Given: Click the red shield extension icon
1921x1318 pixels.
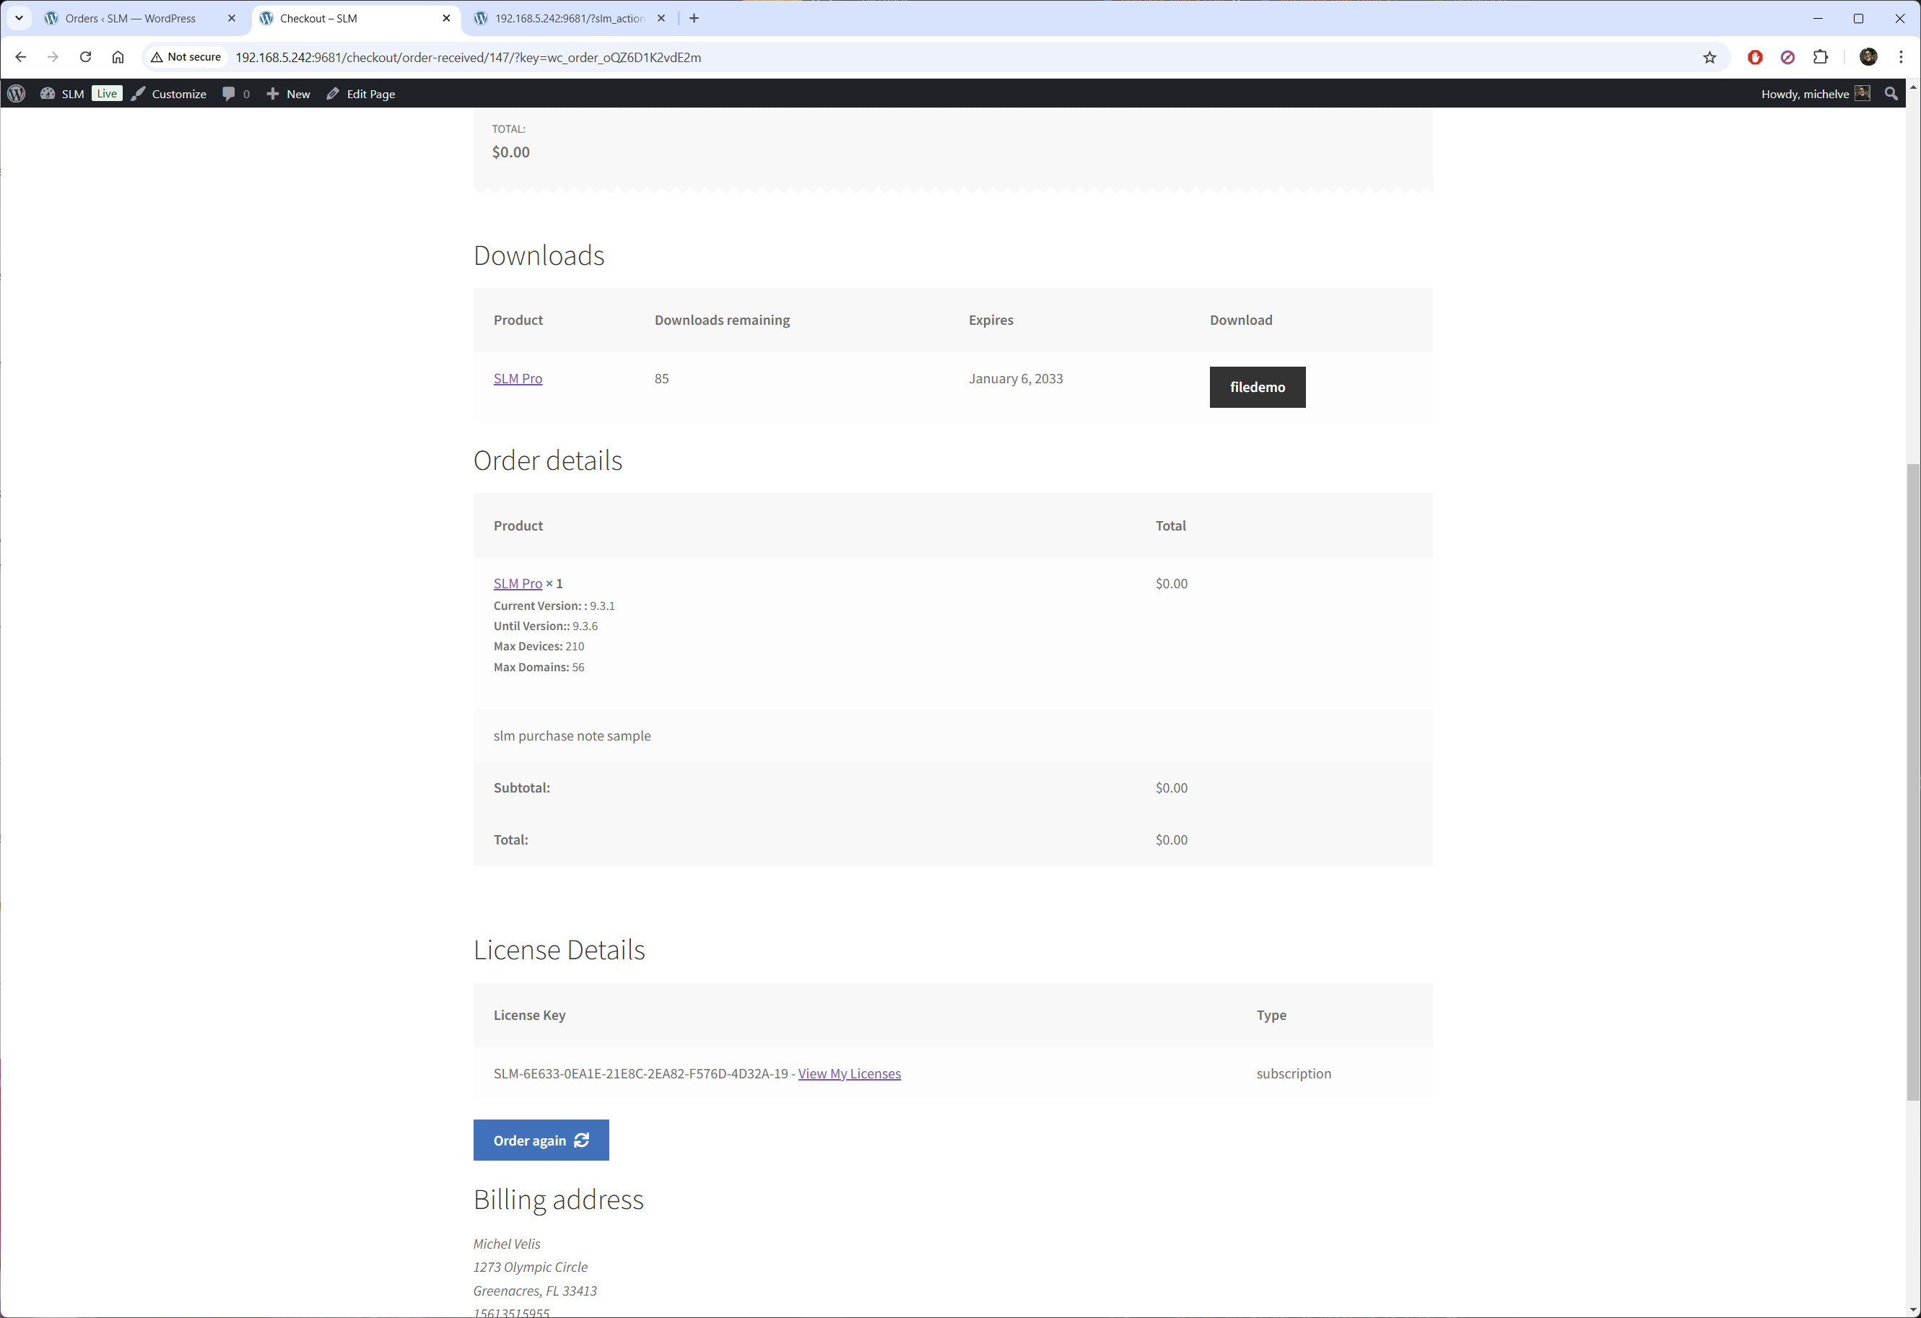Looking at the screenshot, I should click(1755, 57).
